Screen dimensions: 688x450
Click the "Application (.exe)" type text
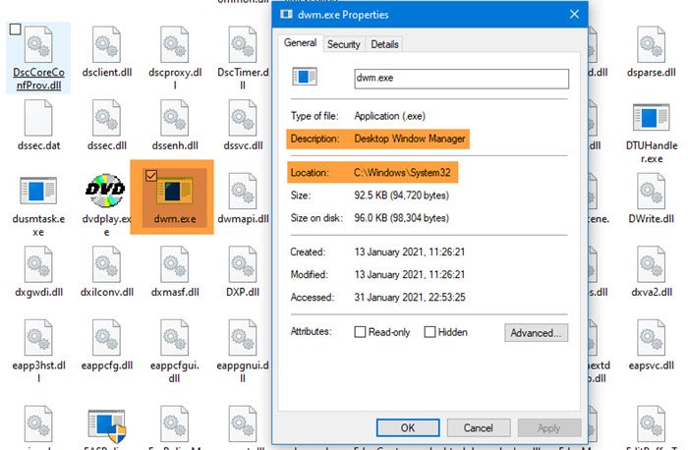click(x=389, y=116)
